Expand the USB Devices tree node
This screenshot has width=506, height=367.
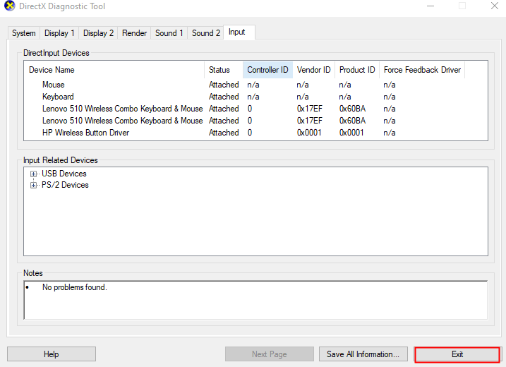[x=33, y=174]
